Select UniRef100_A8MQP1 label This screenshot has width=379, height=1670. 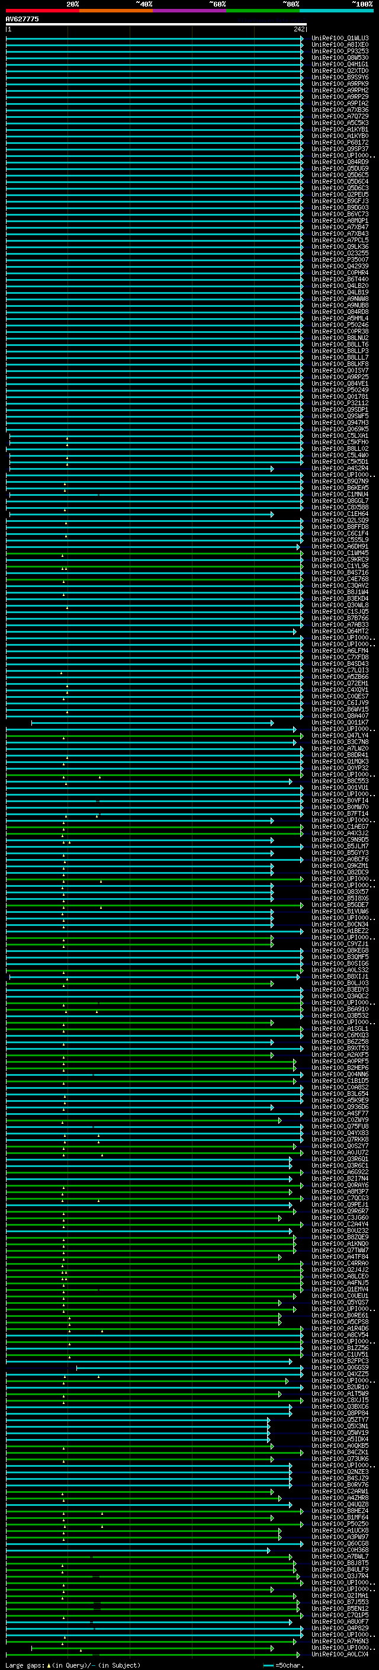click(x=340, y=220)
